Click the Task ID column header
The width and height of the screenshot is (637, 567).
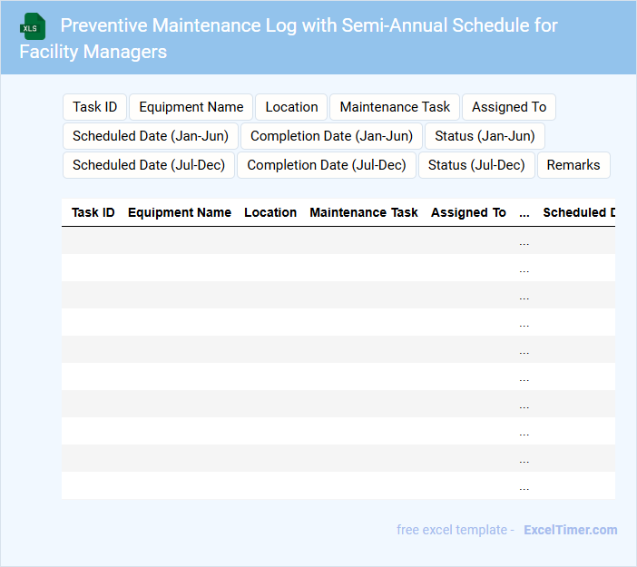93,212
